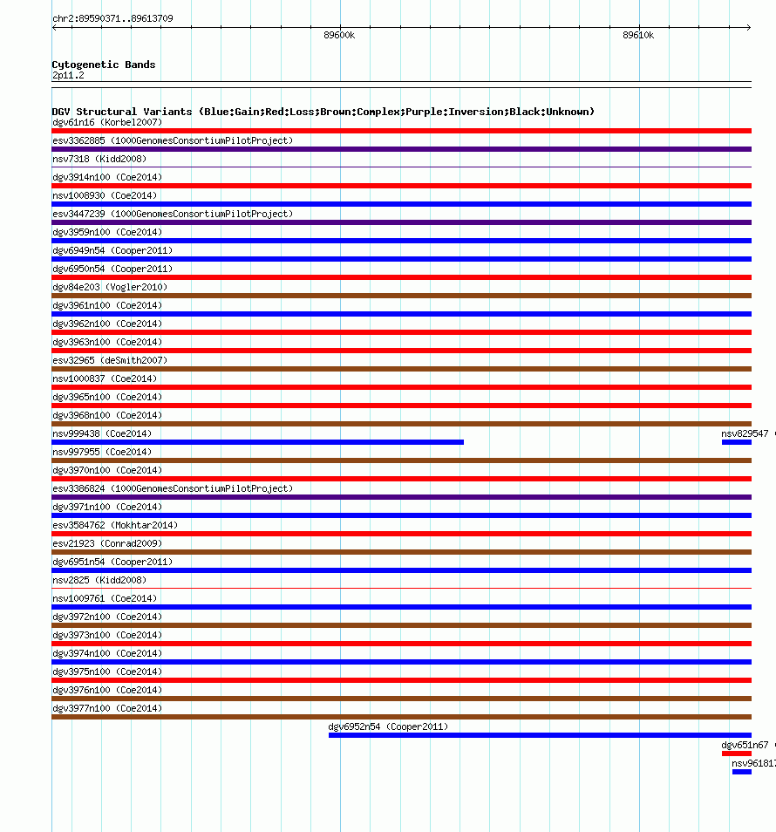Click the small red dgv651n67 bar

pos(737,754)
